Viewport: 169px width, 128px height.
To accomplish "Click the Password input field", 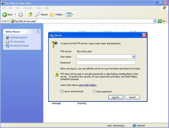I will 106,63.
